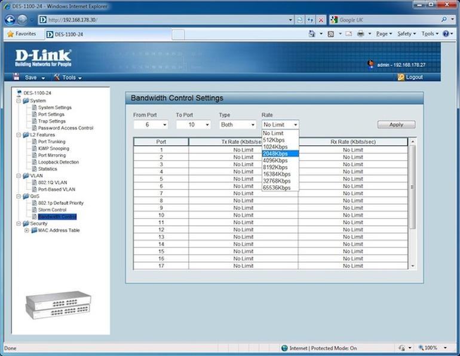Click the browser Back button

(10, 20)
